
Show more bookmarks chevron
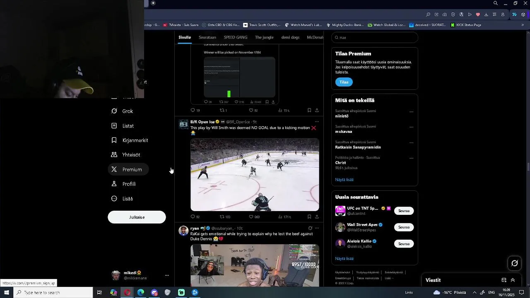tap(523, 25)
